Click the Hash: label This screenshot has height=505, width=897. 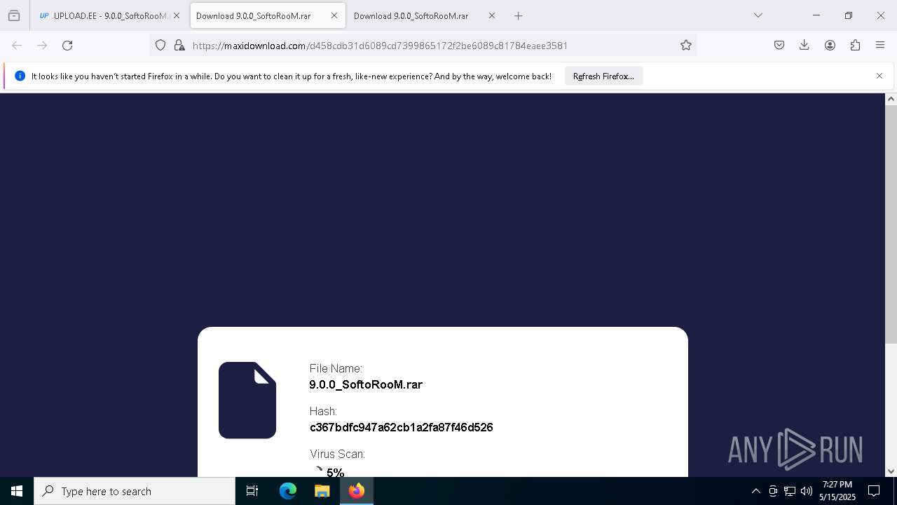coord(323,411)
